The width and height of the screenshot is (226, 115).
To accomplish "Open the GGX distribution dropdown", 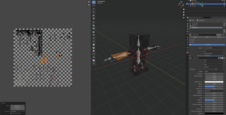I will click(x=213, y=51).
